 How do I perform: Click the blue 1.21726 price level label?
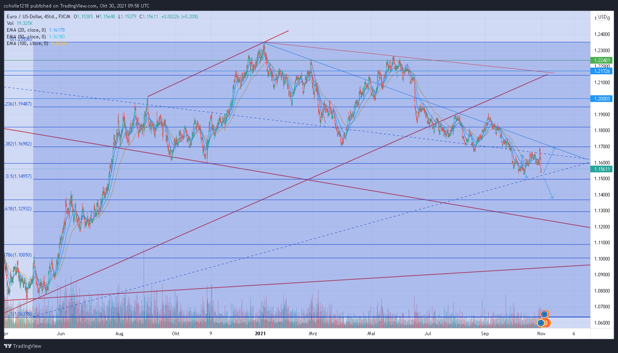tap(602, 71)
